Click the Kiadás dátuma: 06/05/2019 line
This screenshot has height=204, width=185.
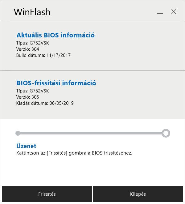point(45,103)
